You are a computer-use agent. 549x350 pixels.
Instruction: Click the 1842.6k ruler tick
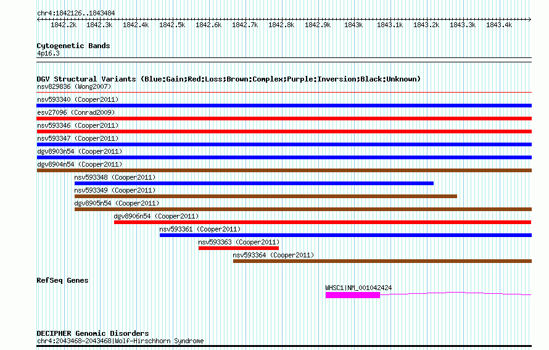click(x=208, y=25)
